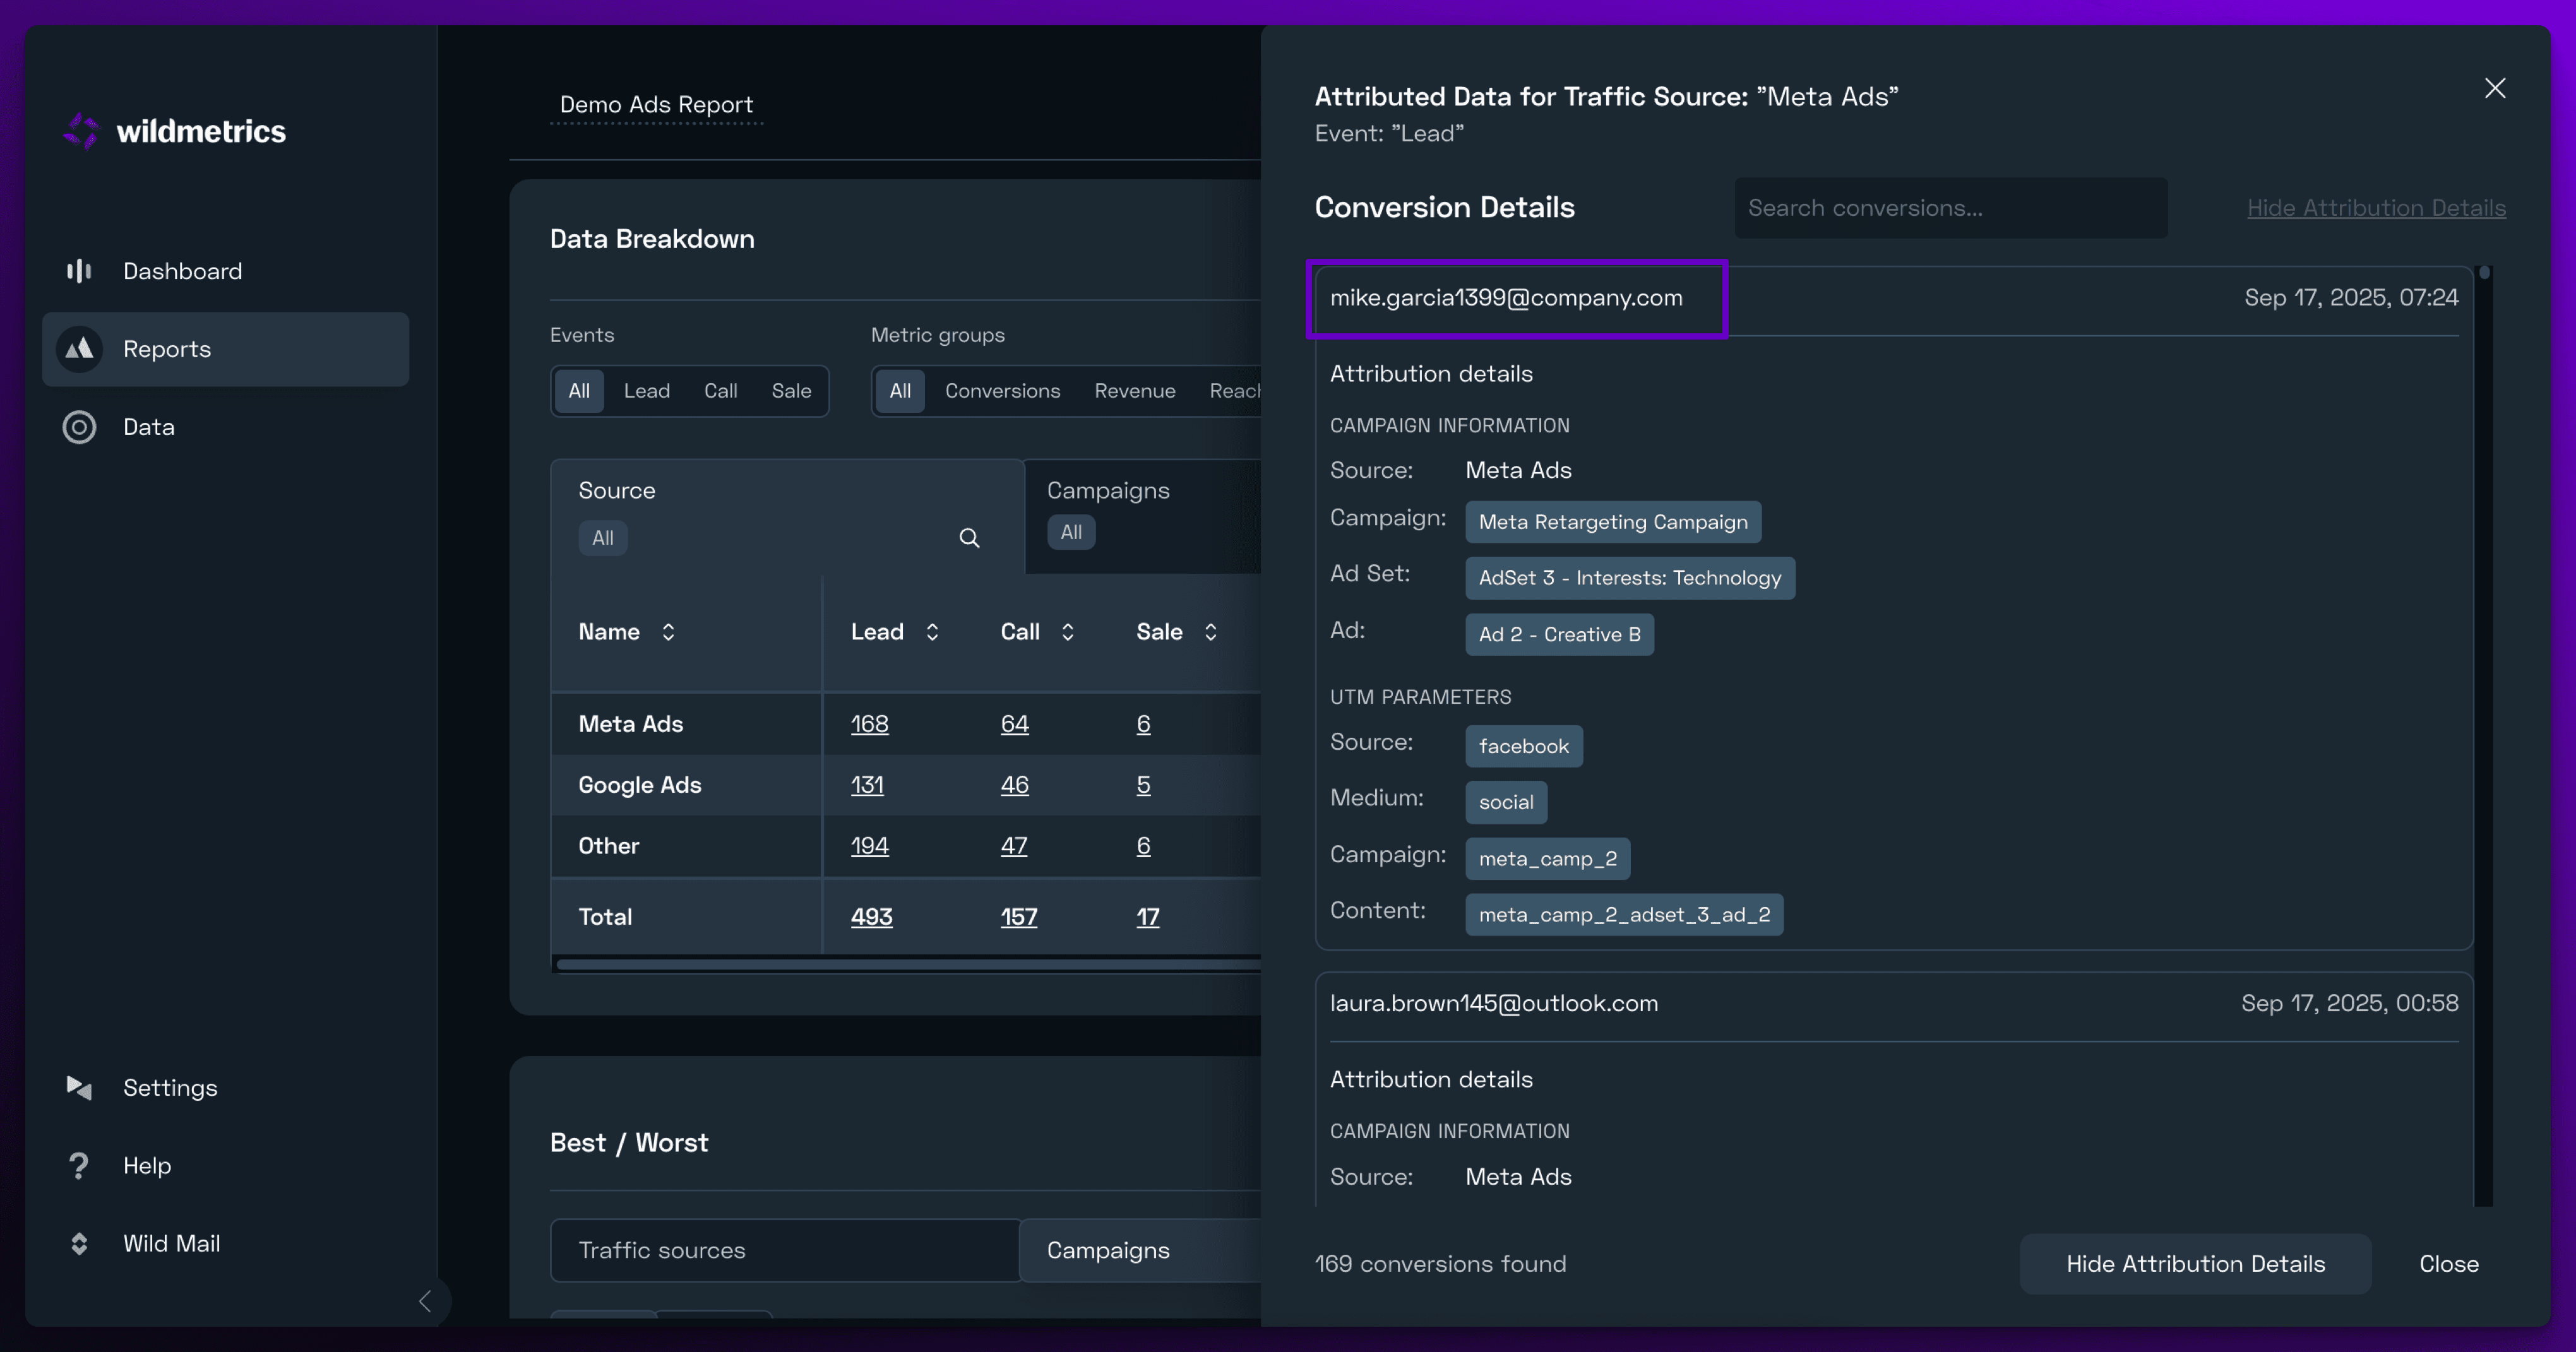Viewport: 2576px width, 1352px height.
Task: Select the Lead events filter
Action: (x=646, y=391)
